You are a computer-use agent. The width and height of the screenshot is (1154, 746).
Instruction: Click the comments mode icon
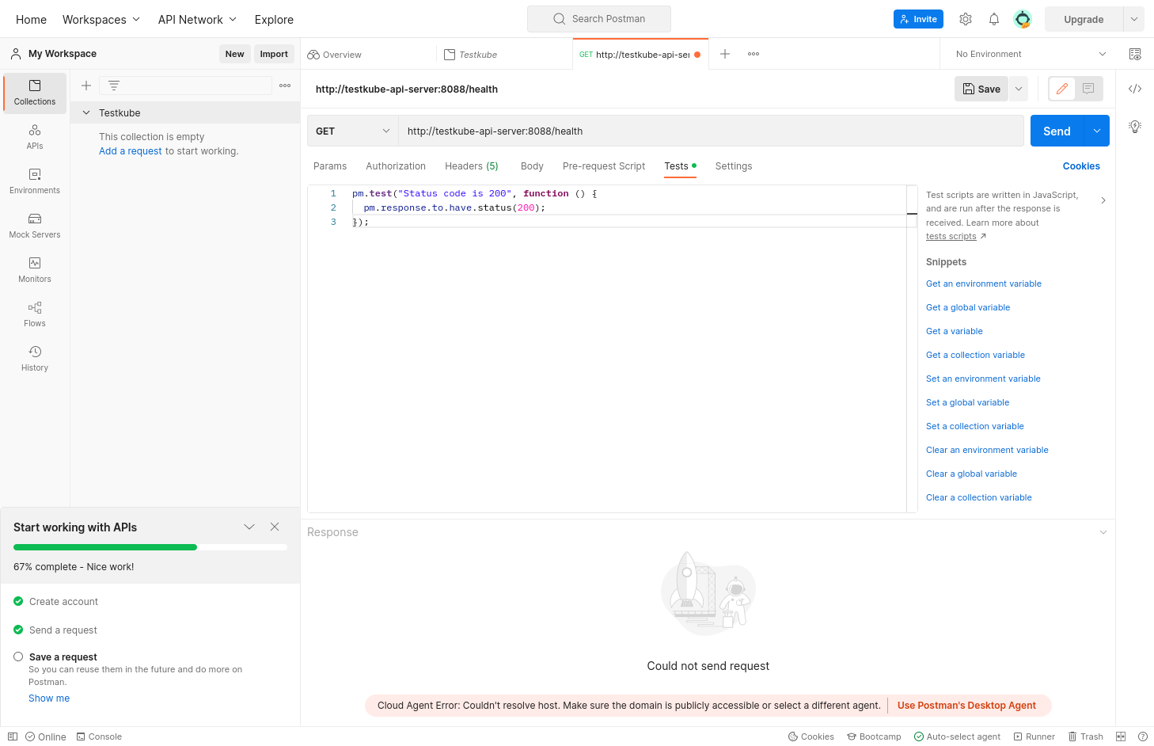[x=1088, y=89]
